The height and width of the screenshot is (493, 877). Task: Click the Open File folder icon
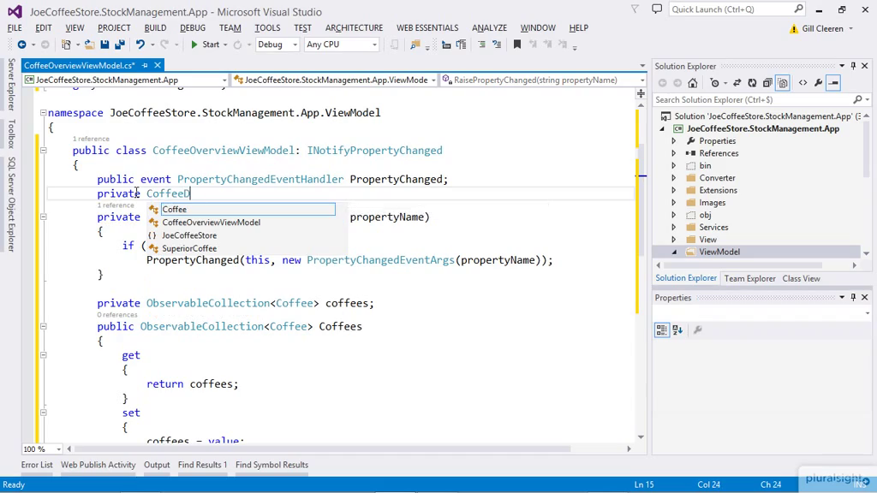pos(89,45)
